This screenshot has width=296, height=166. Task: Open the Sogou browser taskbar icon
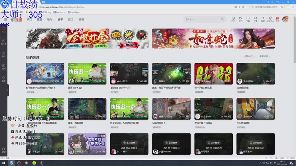[11, 163]
